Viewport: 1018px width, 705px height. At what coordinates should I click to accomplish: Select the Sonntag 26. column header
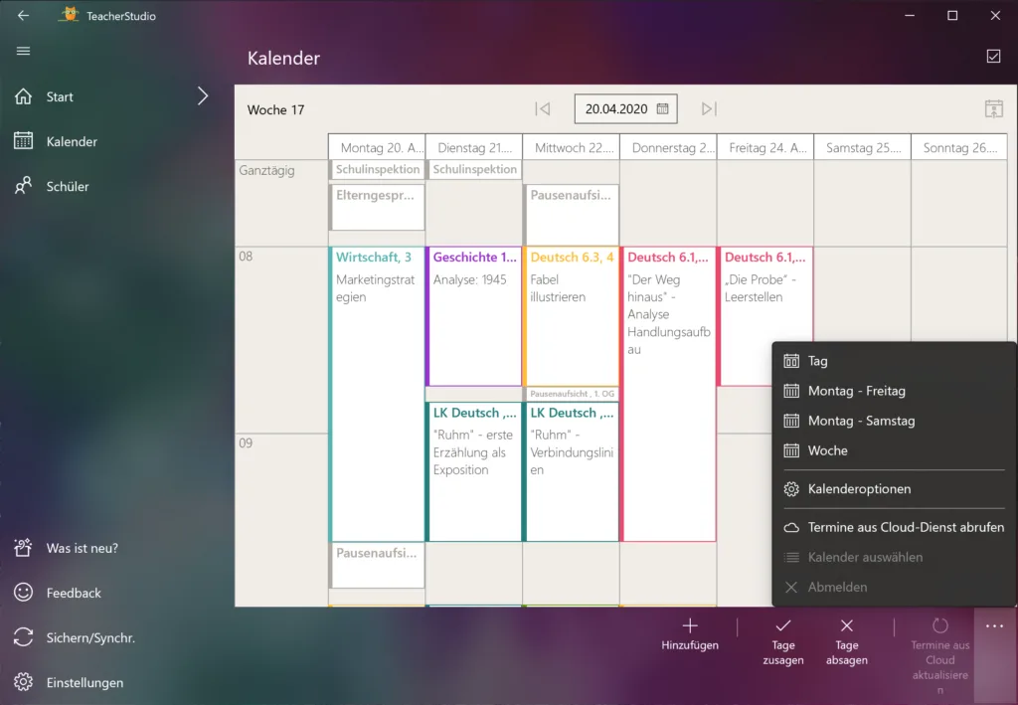959,147
